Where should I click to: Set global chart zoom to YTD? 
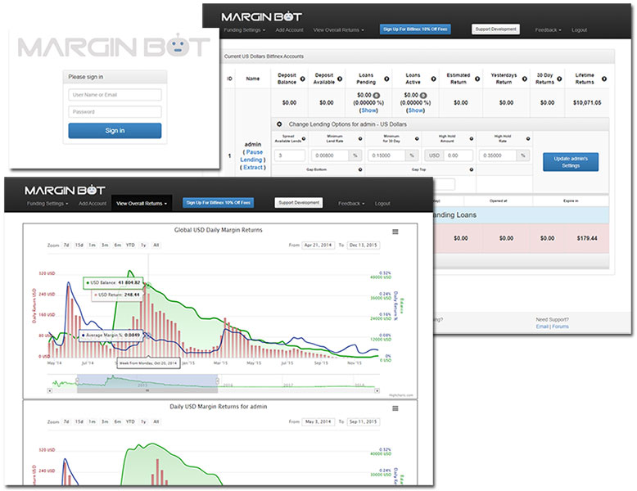click(x=130, y=245)
